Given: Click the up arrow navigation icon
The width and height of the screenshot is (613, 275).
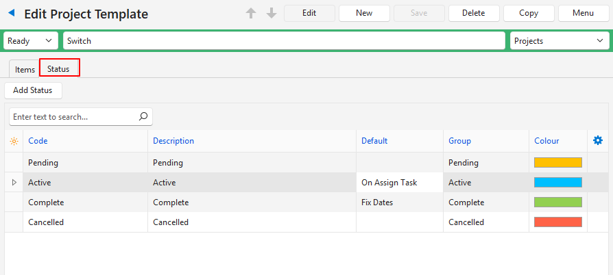Looking at the screenshot, I should (252, 13).
